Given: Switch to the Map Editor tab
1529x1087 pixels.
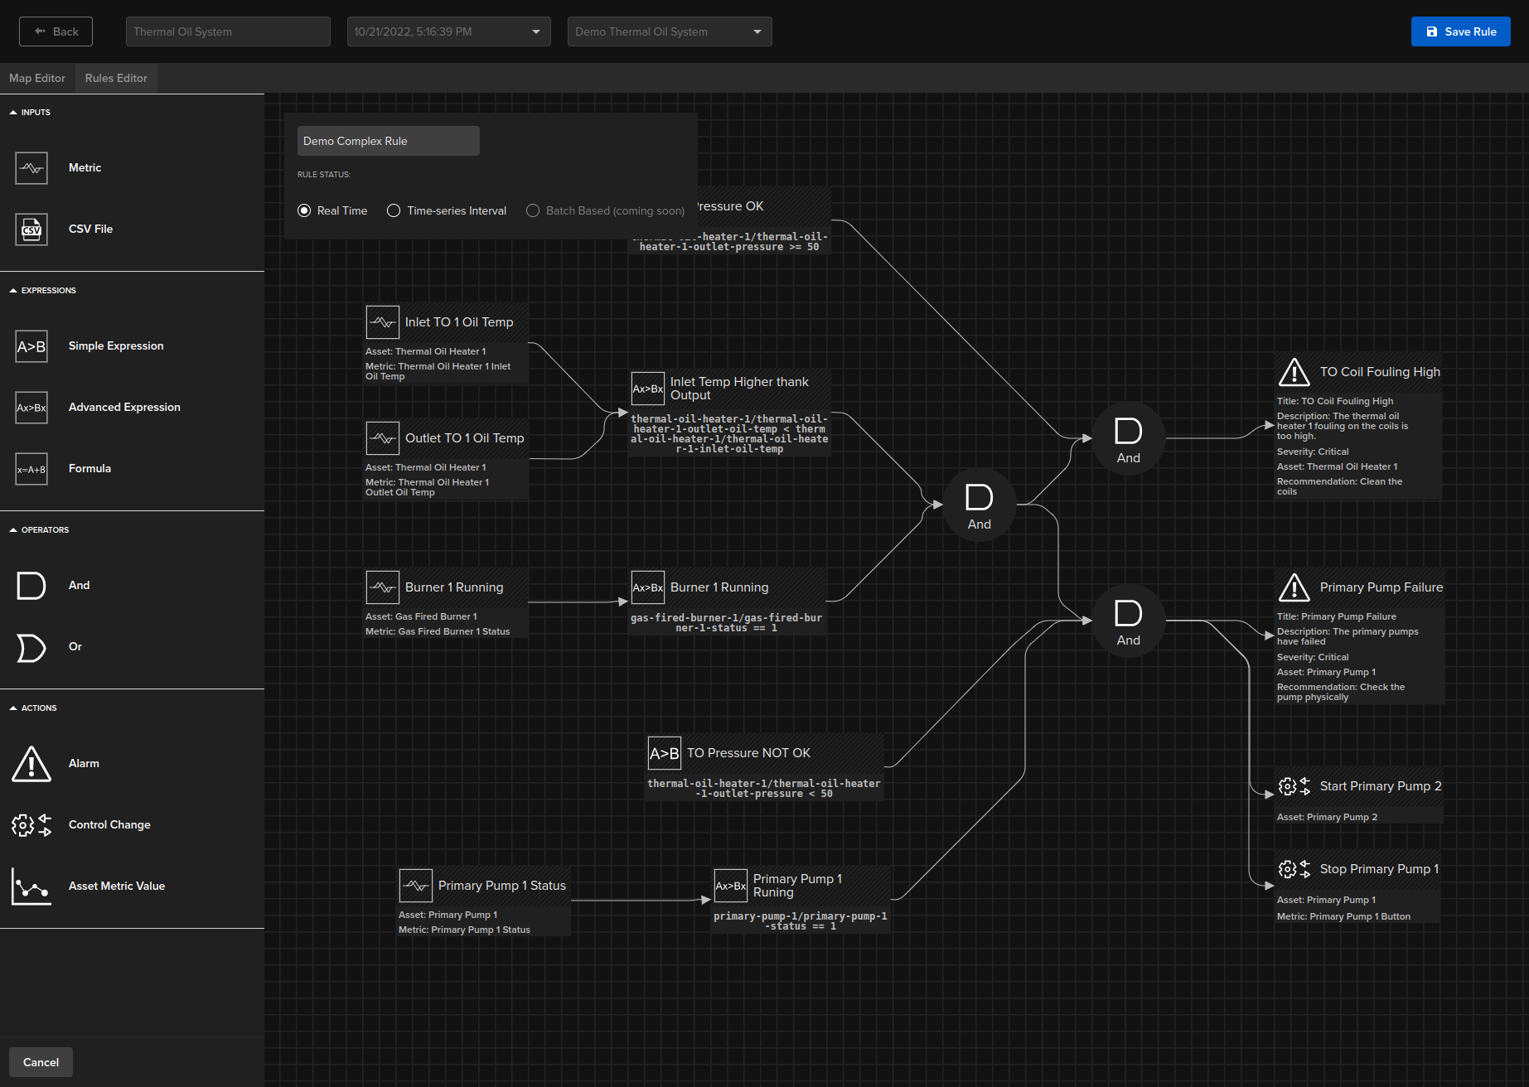Looking at the screenshot, I should tap(36, 78).
